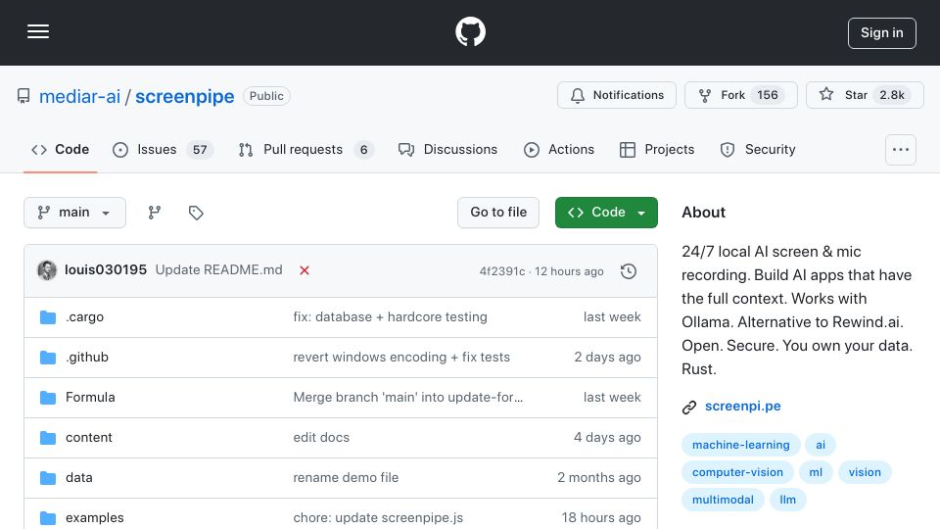
Task: Visit the screenpi.pe website link
Action: pyautogui.click(x=743, y=406)
